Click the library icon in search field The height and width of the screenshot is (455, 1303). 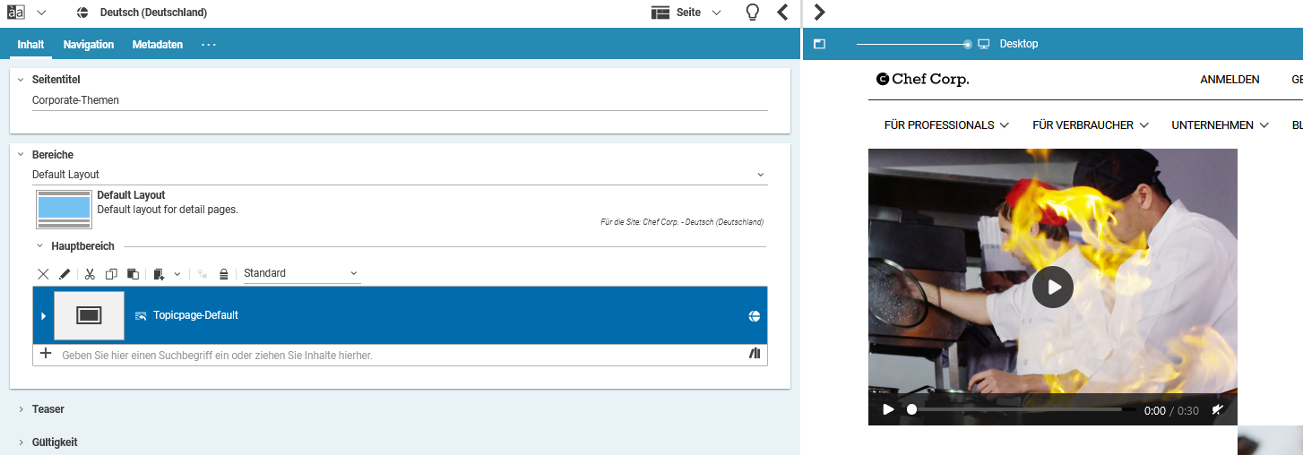(755, 355)
